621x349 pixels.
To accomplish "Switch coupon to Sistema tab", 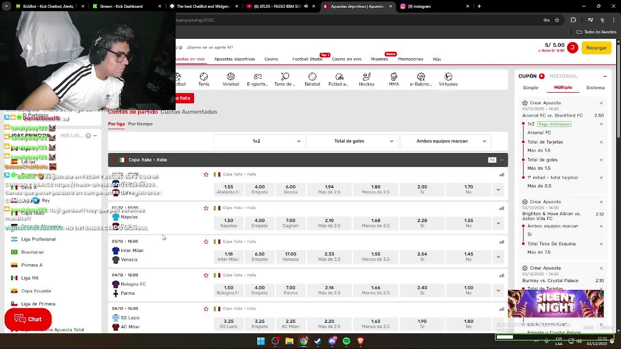I will (x=595, y=88).
